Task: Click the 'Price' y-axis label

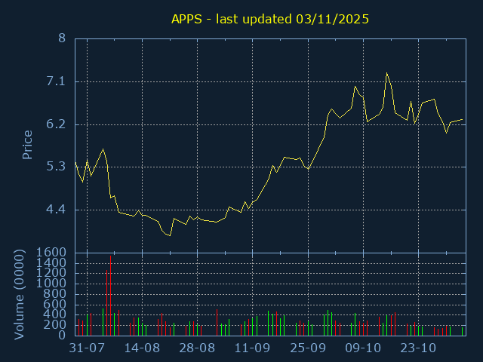Action: pyautogui.click(x=27, y=145)
